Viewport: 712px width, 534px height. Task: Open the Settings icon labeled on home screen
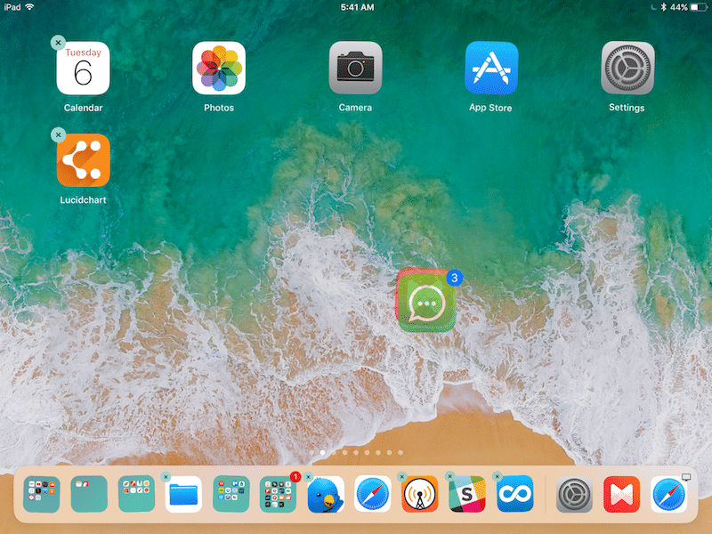click(627, 69)
